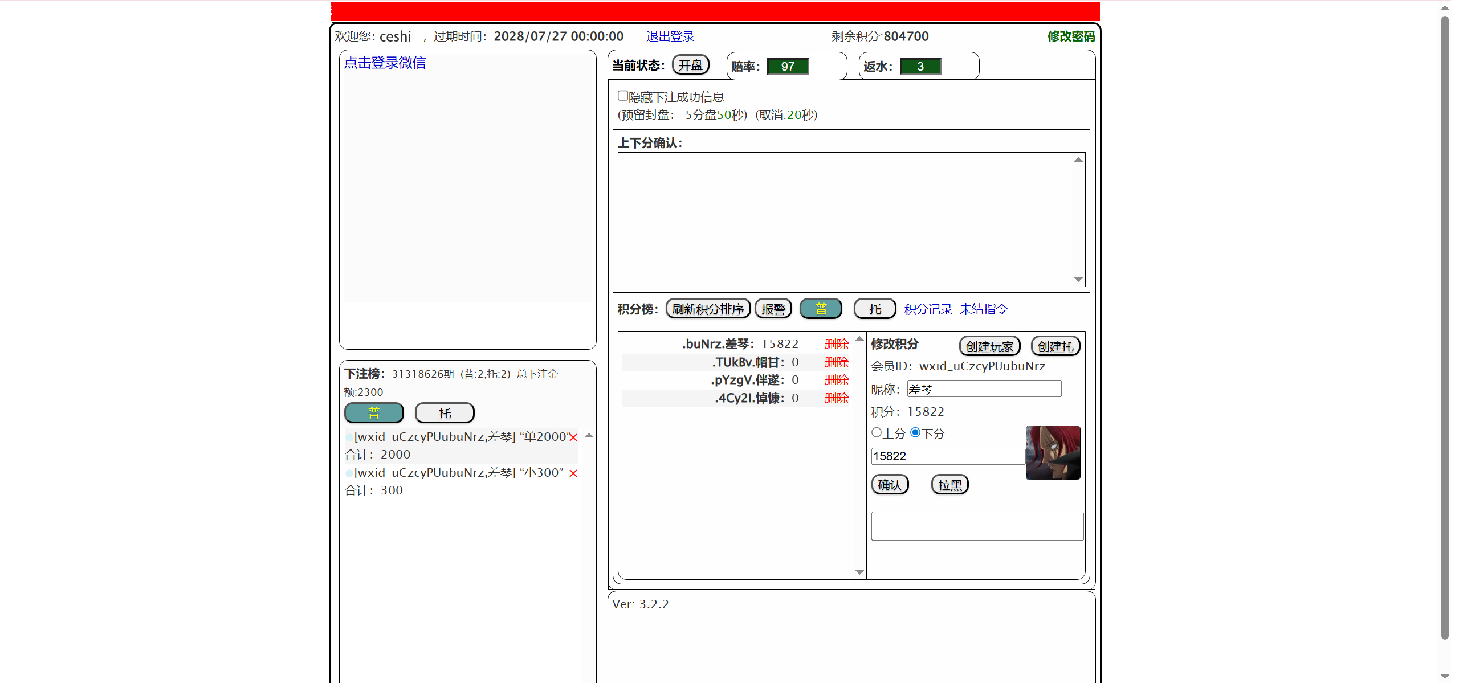The width and height of the screenshot is (1459, 683).
Task: Click the green 赔率 value field
Action: (x=788, y=67)
